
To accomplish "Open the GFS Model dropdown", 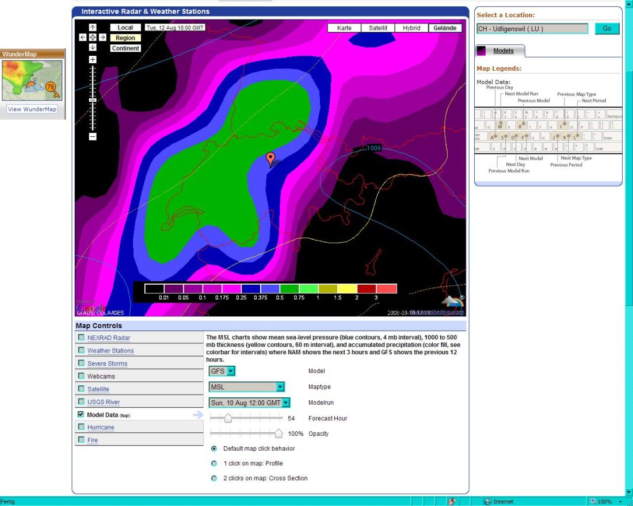I will pyautogui.click(x=222, y=371).
